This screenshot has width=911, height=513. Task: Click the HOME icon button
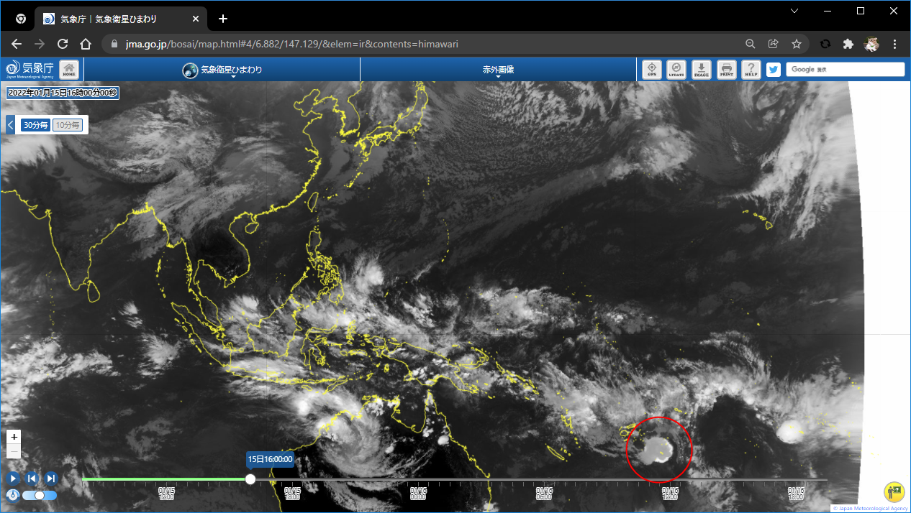[x=69, y=69]
